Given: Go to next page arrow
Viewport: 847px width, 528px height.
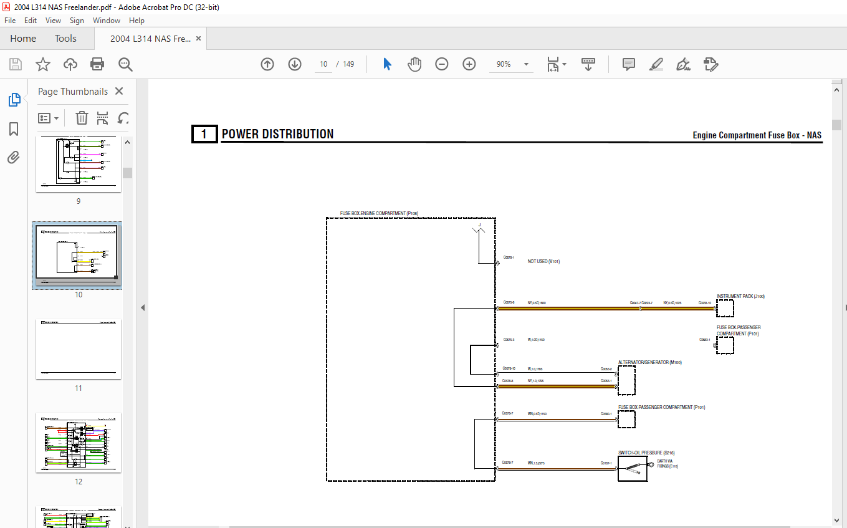Looking at the screenshot, I should pyautogui.click(x=295, y=64).
